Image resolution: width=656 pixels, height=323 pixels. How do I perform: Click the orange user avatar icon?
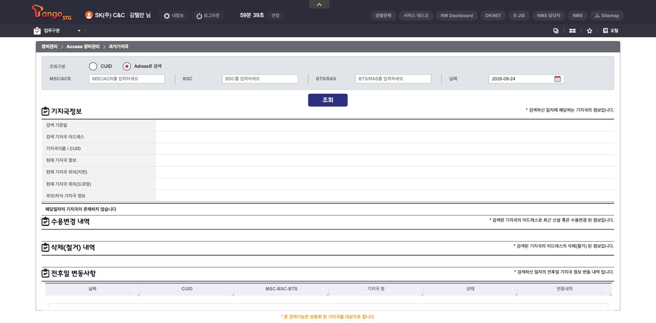pyautogui.click(x=89, y=15)
